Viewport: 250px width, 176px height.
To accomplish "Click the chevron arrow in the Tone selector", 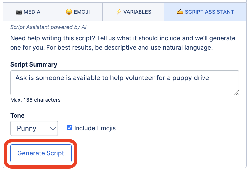I will point(53,128).
